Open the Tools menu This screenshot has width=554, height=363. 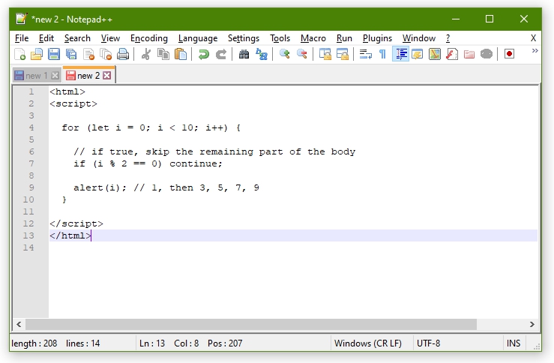coord(280,38)
